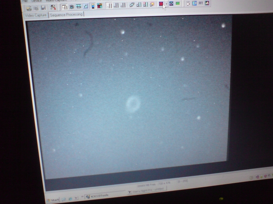Open settings with the hammer tools icon
This screenshot has width=273, height=204.
[53, 7]
